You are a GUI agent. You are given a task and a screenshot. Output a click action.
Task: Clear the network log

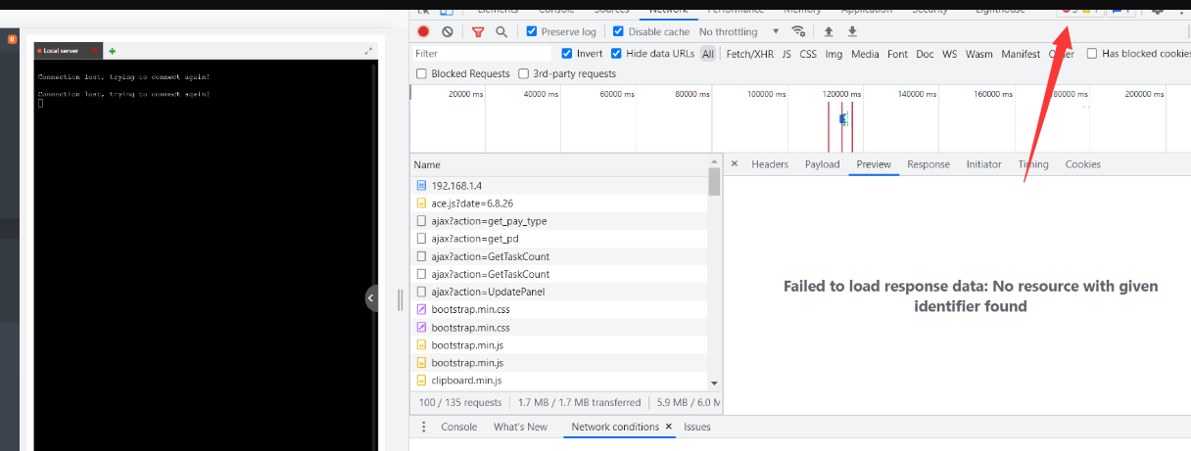tap(448, 31)
